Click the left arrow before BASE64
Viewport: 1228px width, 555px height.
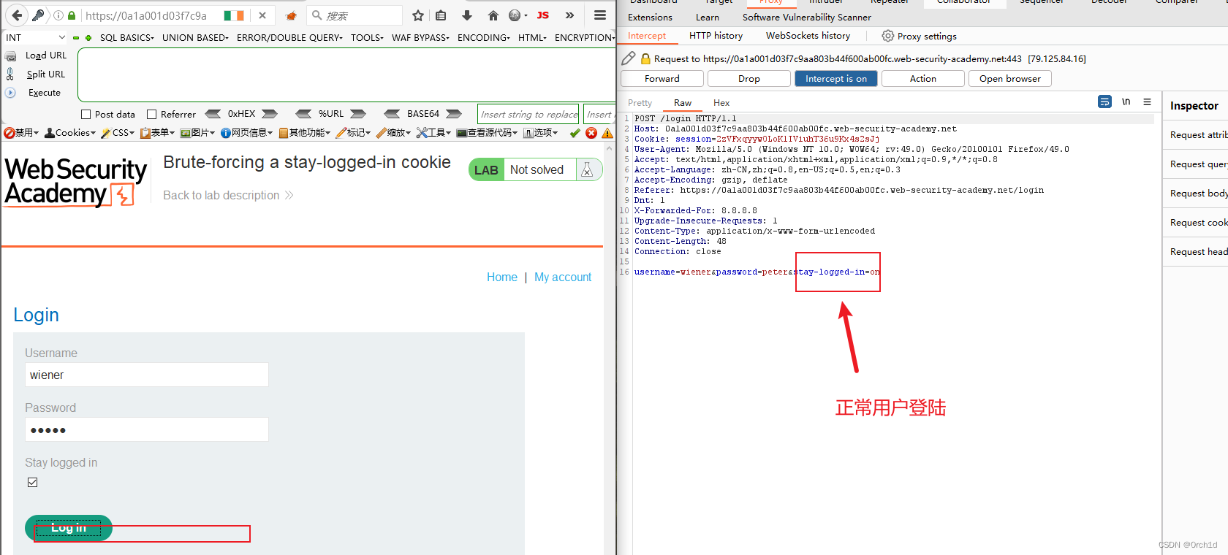393,114
